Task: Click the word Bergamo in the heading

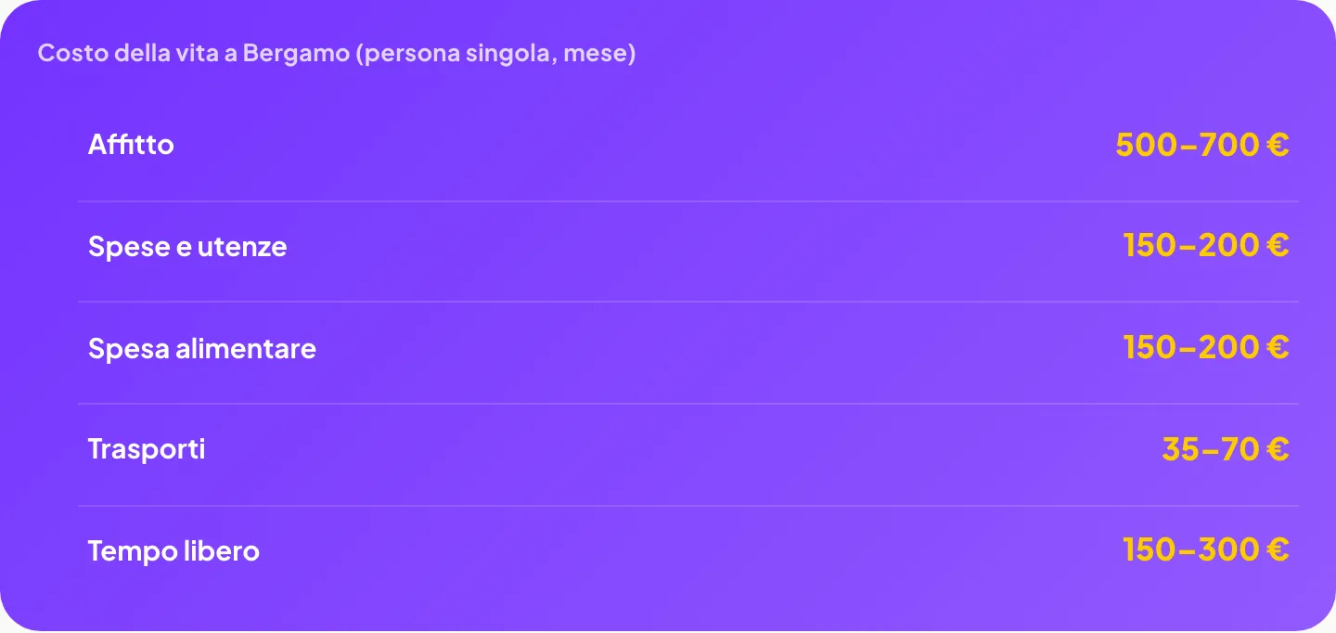Action: coord(296,54)
